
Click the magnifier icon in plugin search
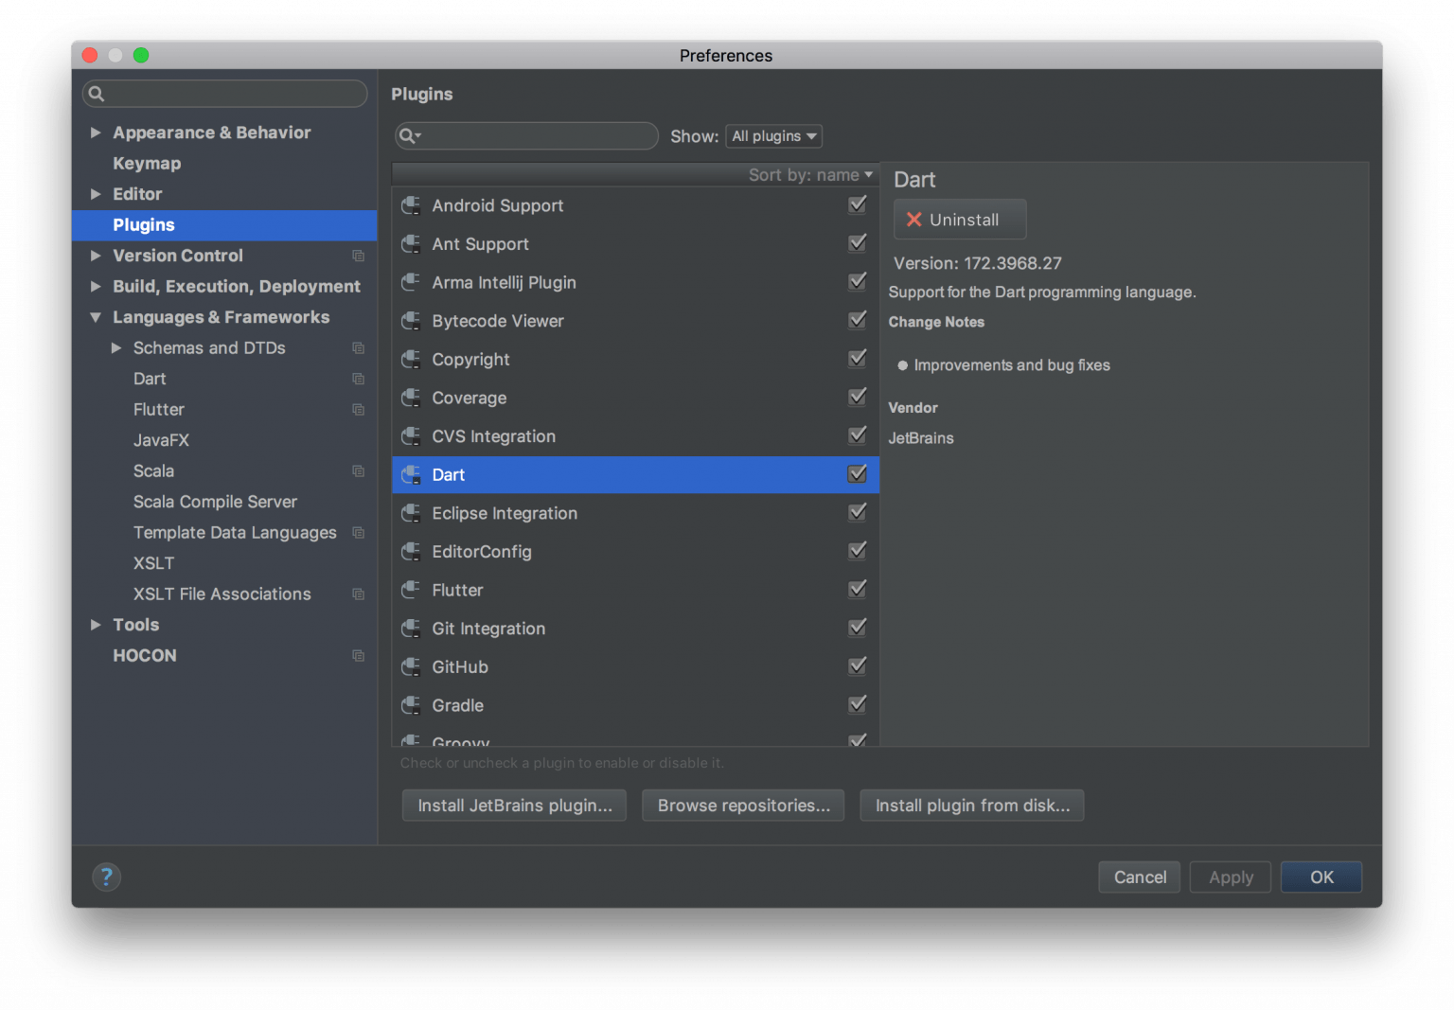click(409, 136)
